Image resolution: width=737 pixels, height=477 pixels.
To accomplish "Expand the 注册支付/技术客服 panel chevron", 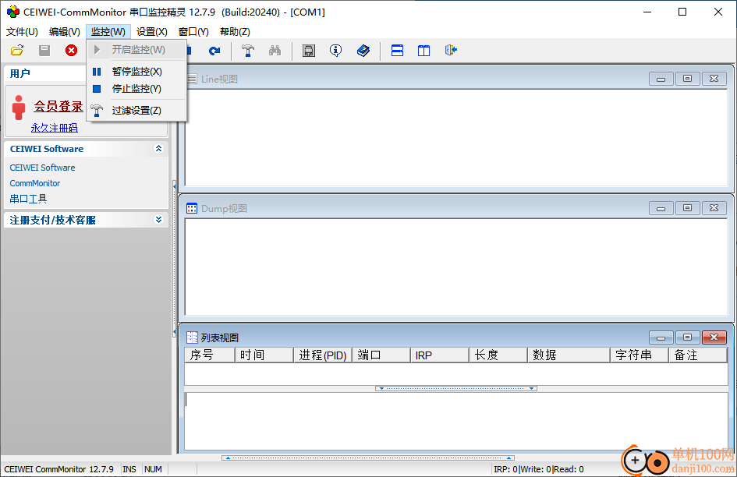I will (x=158, y=220).
